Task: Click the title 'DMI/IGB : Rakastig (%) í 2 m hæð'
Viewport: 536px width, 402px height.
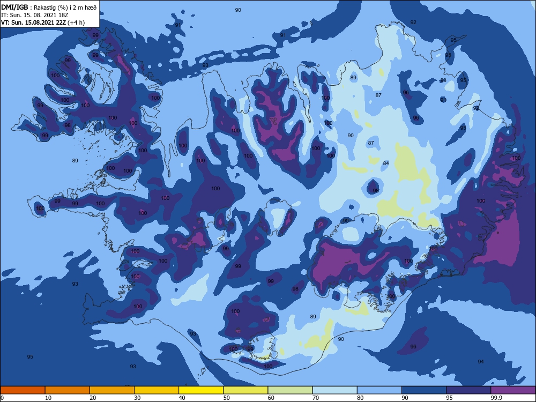Action: tap(49, 7)
